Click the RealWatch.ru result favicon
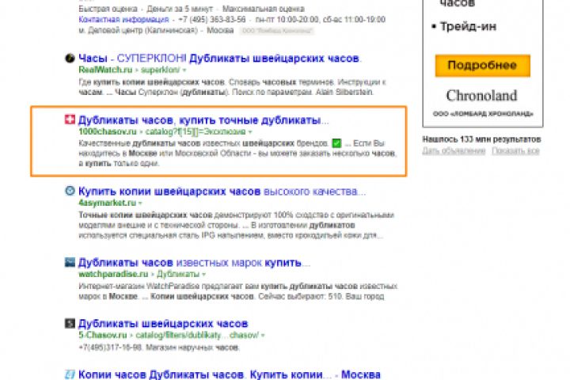The image size is (570, 380). (x=70, y=58)
